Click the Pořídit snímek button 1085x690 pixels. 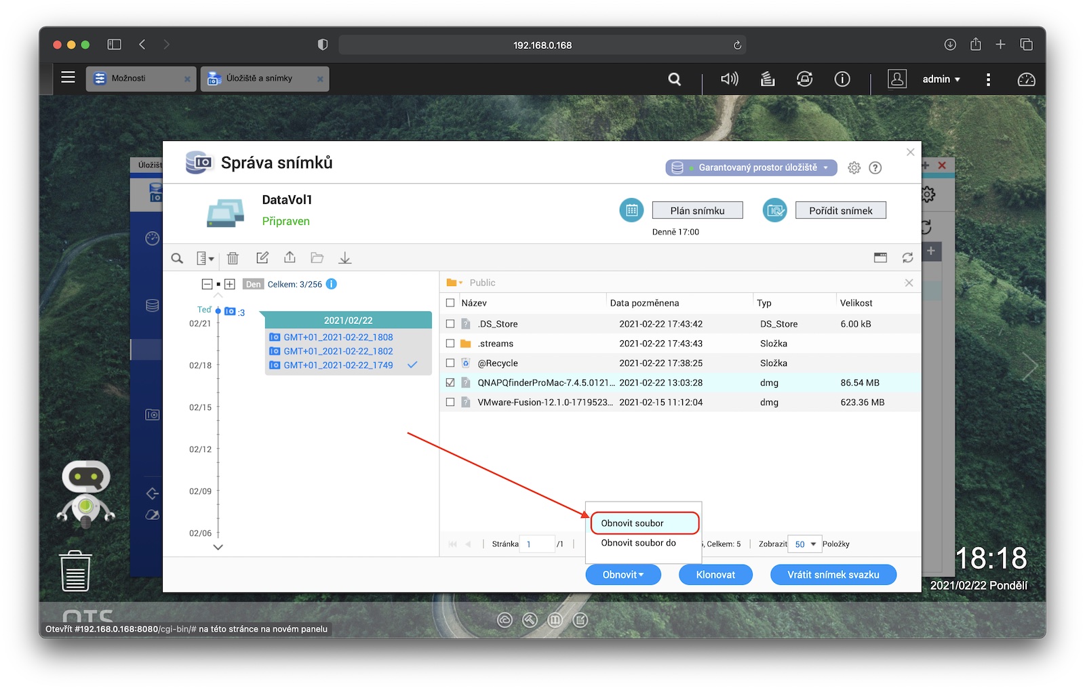coord(840,211)
